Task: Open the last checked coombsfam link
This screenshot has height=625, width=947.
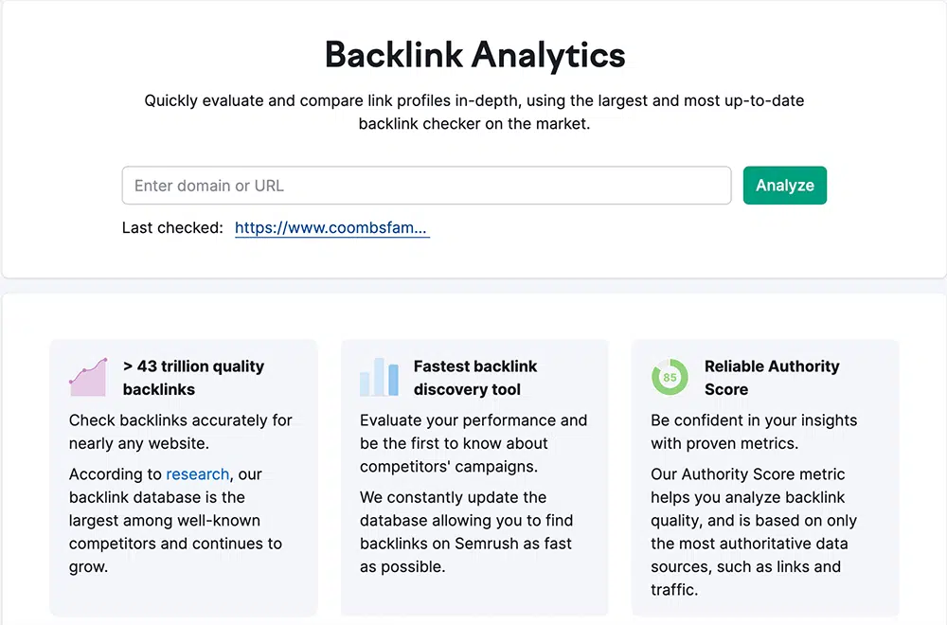Action: (x=331, y=227)
